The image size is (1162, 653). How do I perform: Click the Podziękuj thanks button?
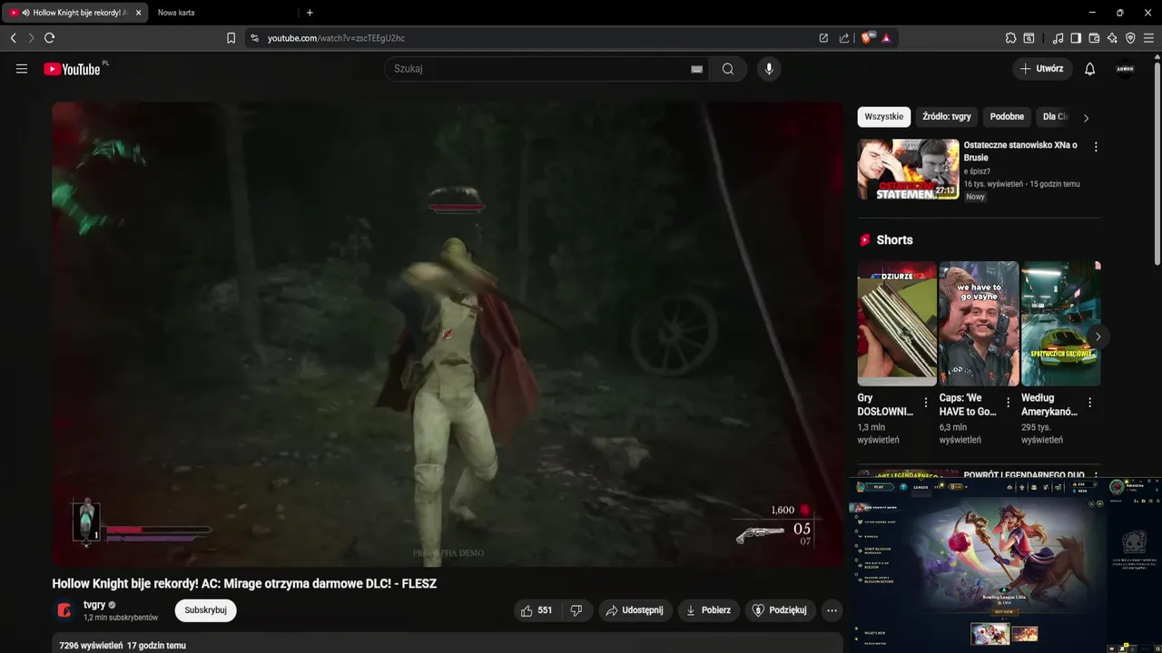(x=780, y=610)
